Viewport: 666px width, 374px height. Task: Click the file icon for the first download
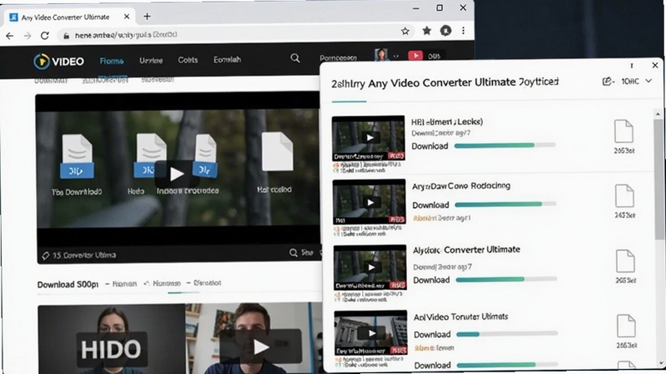[x=624, y=131]
